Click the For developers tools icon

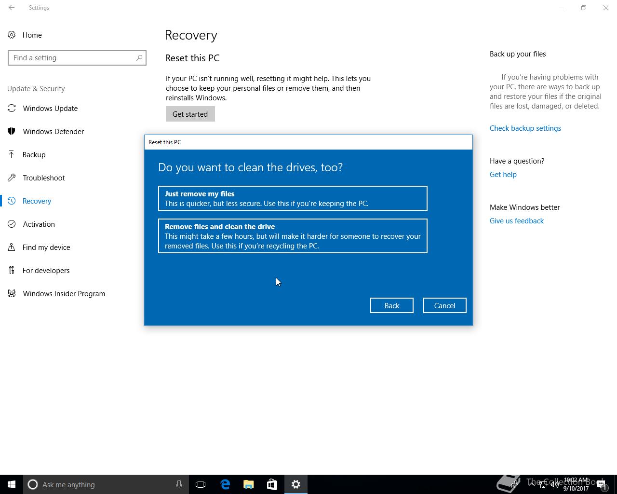click(x=12, y=270)
